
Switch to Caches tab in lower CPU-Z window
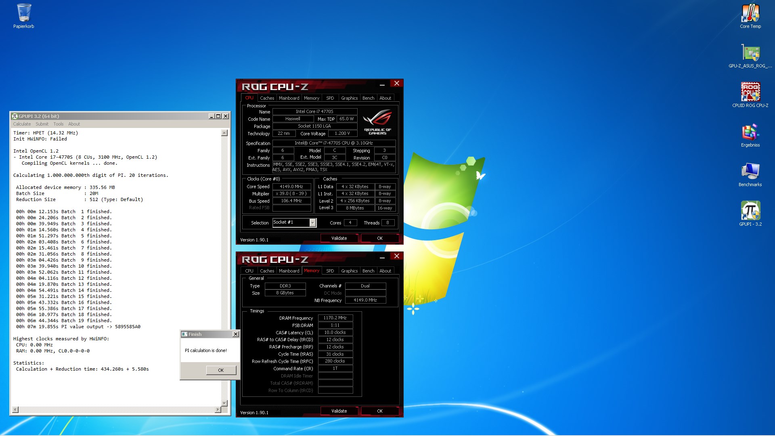click(267, 271)
